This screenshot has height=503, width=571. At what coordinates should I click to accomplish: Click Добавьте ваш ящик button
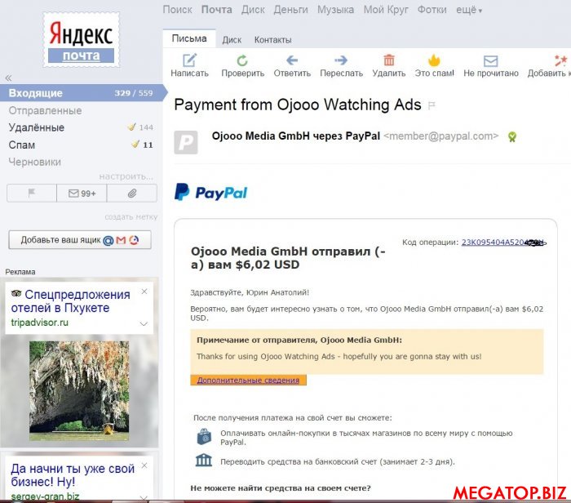tap(80, 240)
